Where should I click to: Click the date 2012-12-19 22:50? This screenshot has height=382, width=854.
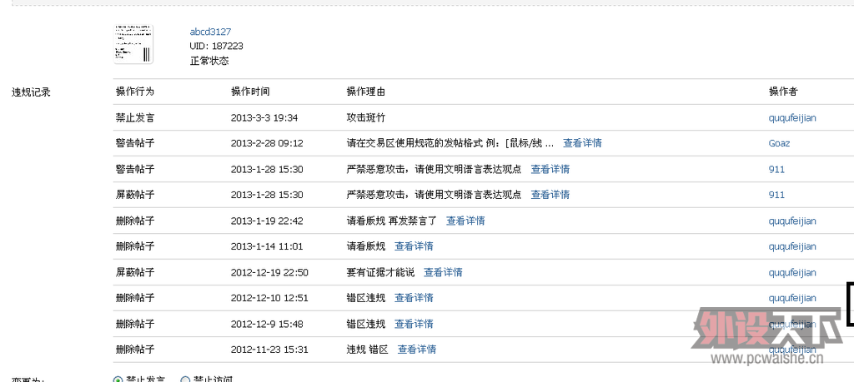269,273
